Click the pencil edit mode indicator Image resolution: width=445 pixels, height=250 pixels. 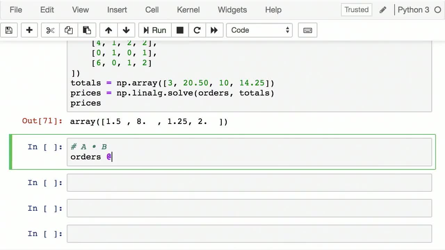click(383, 10)
